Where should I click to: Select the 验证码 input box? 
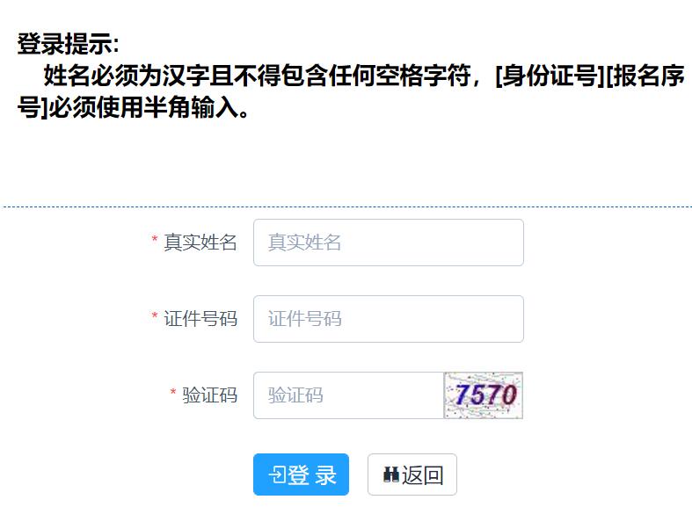coord(349,395)
